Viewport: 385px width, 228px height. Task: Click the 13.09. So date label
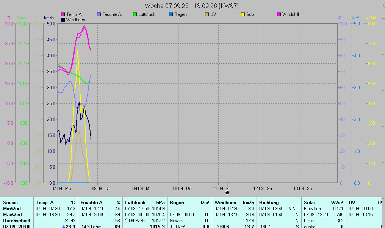[x=303, y=189]
